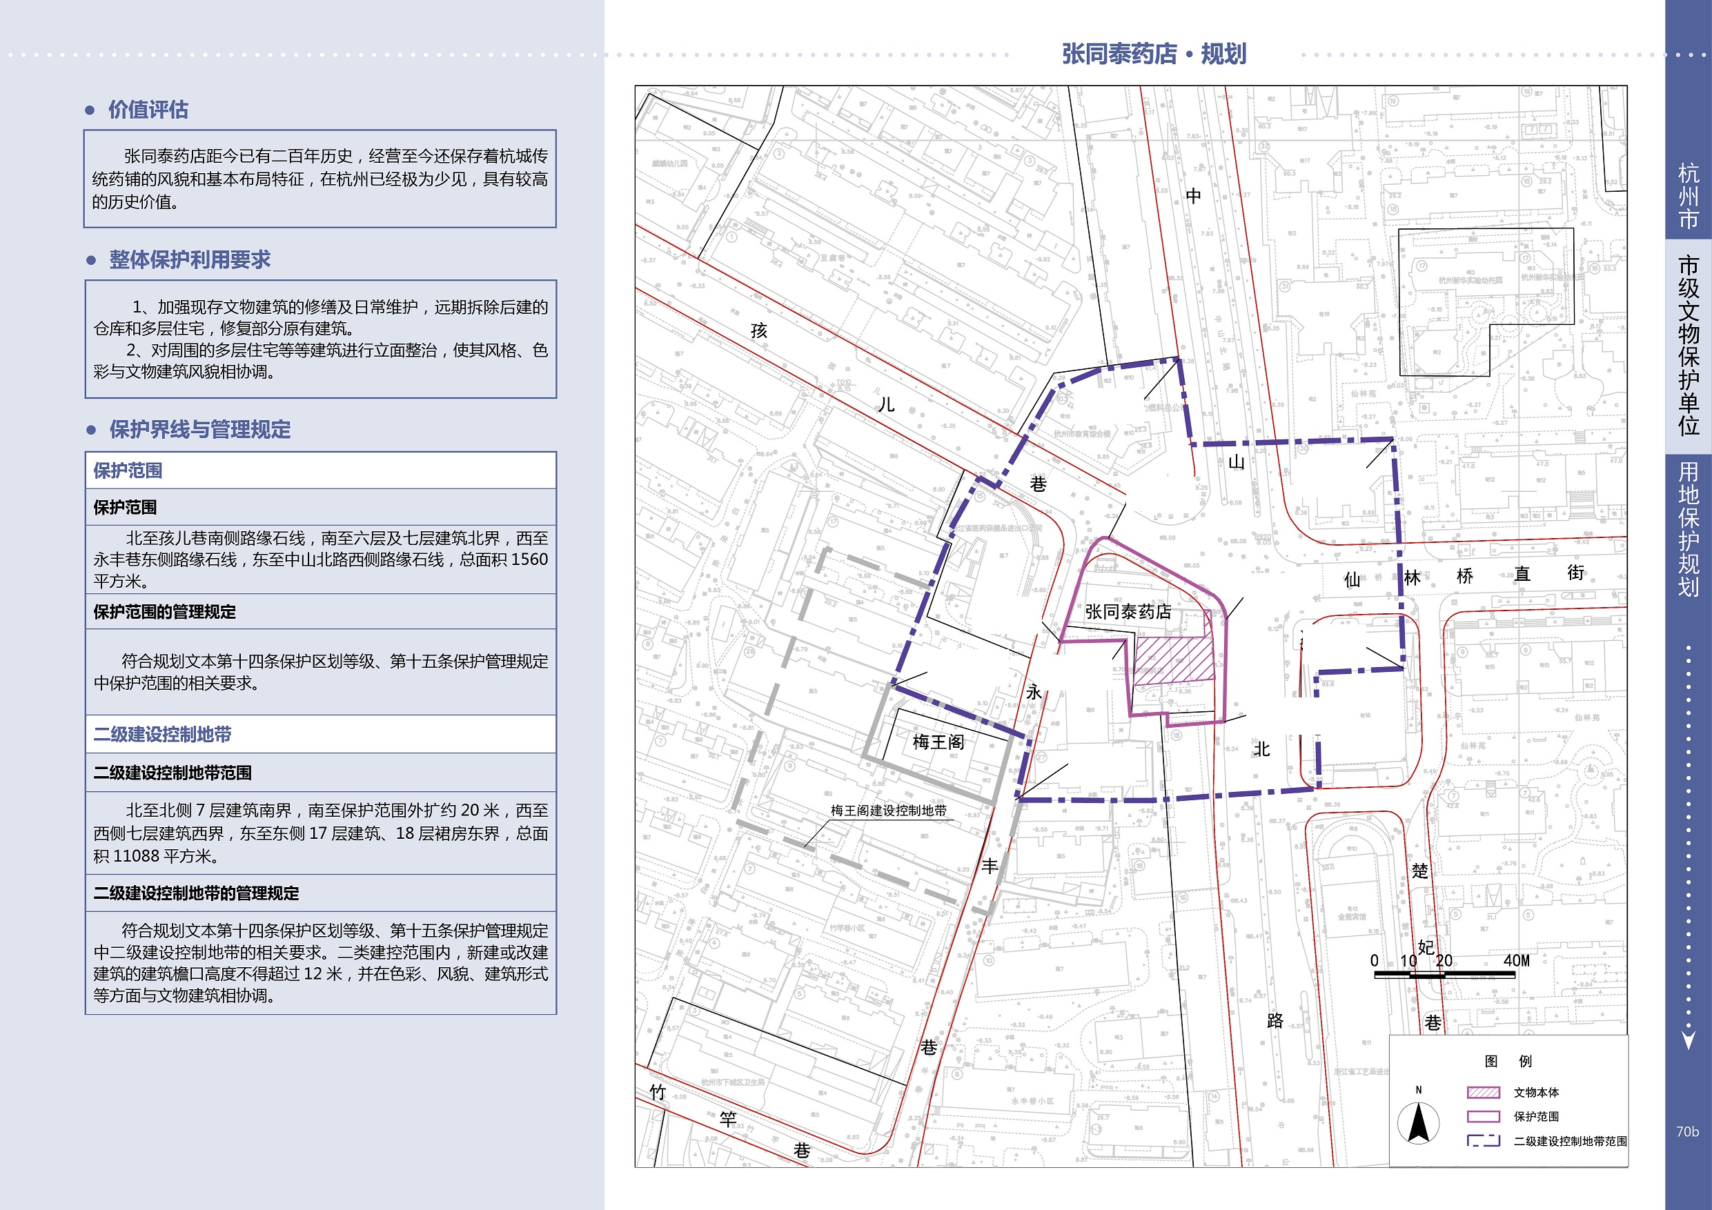This screenshot has width=1712, height=1210.
Task: Click the 保护范围 blue section header
Action: (128, 470)
